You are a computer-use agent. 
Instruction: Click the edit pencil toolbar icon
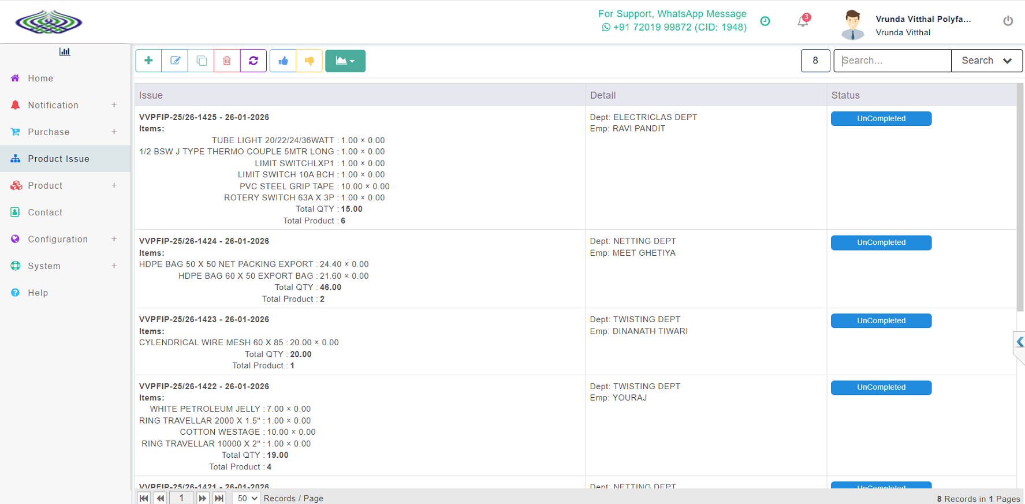[175, 61]
